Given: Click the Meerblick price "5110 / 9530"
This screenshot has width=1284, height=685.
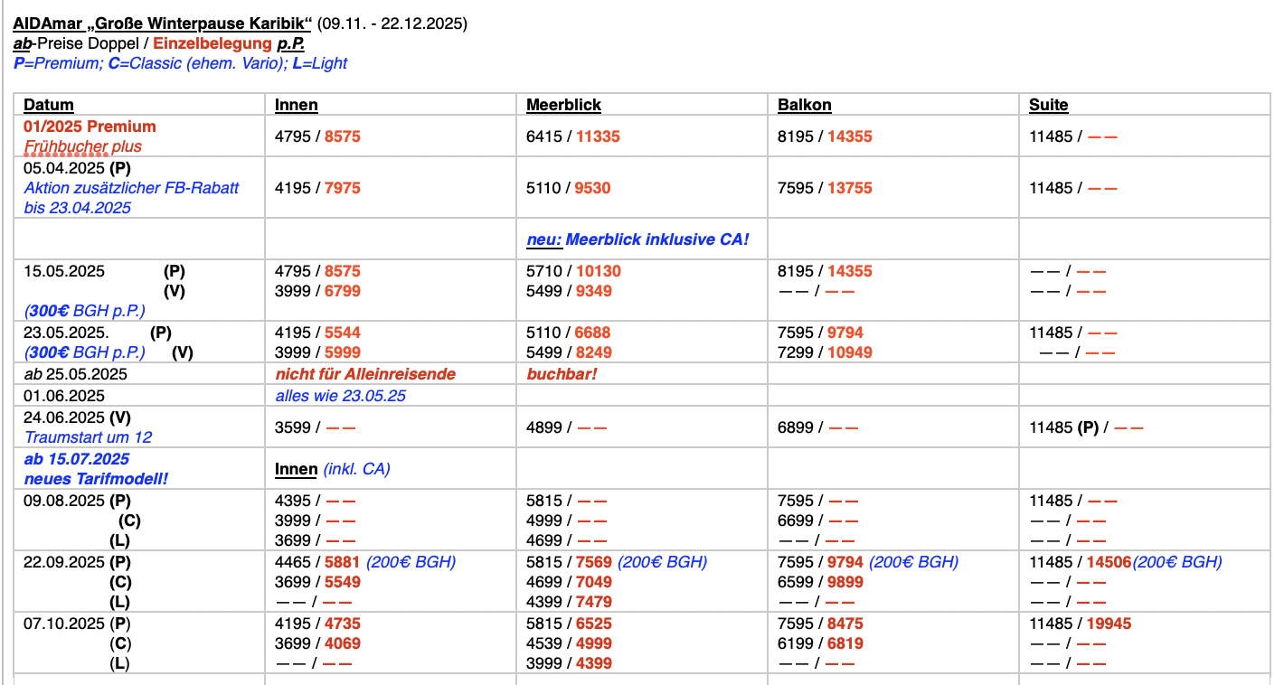Looking at the screenshot, I should [569, 188].
